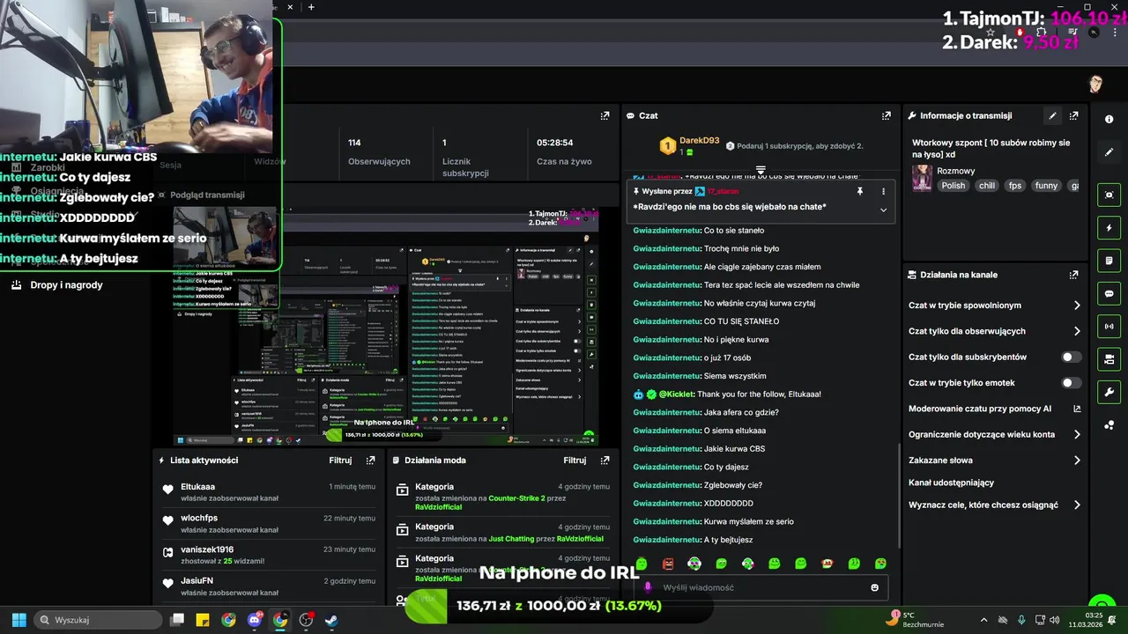Expand Wyznacz cele, które chcesz osiągnąć

click(1077, 505)
